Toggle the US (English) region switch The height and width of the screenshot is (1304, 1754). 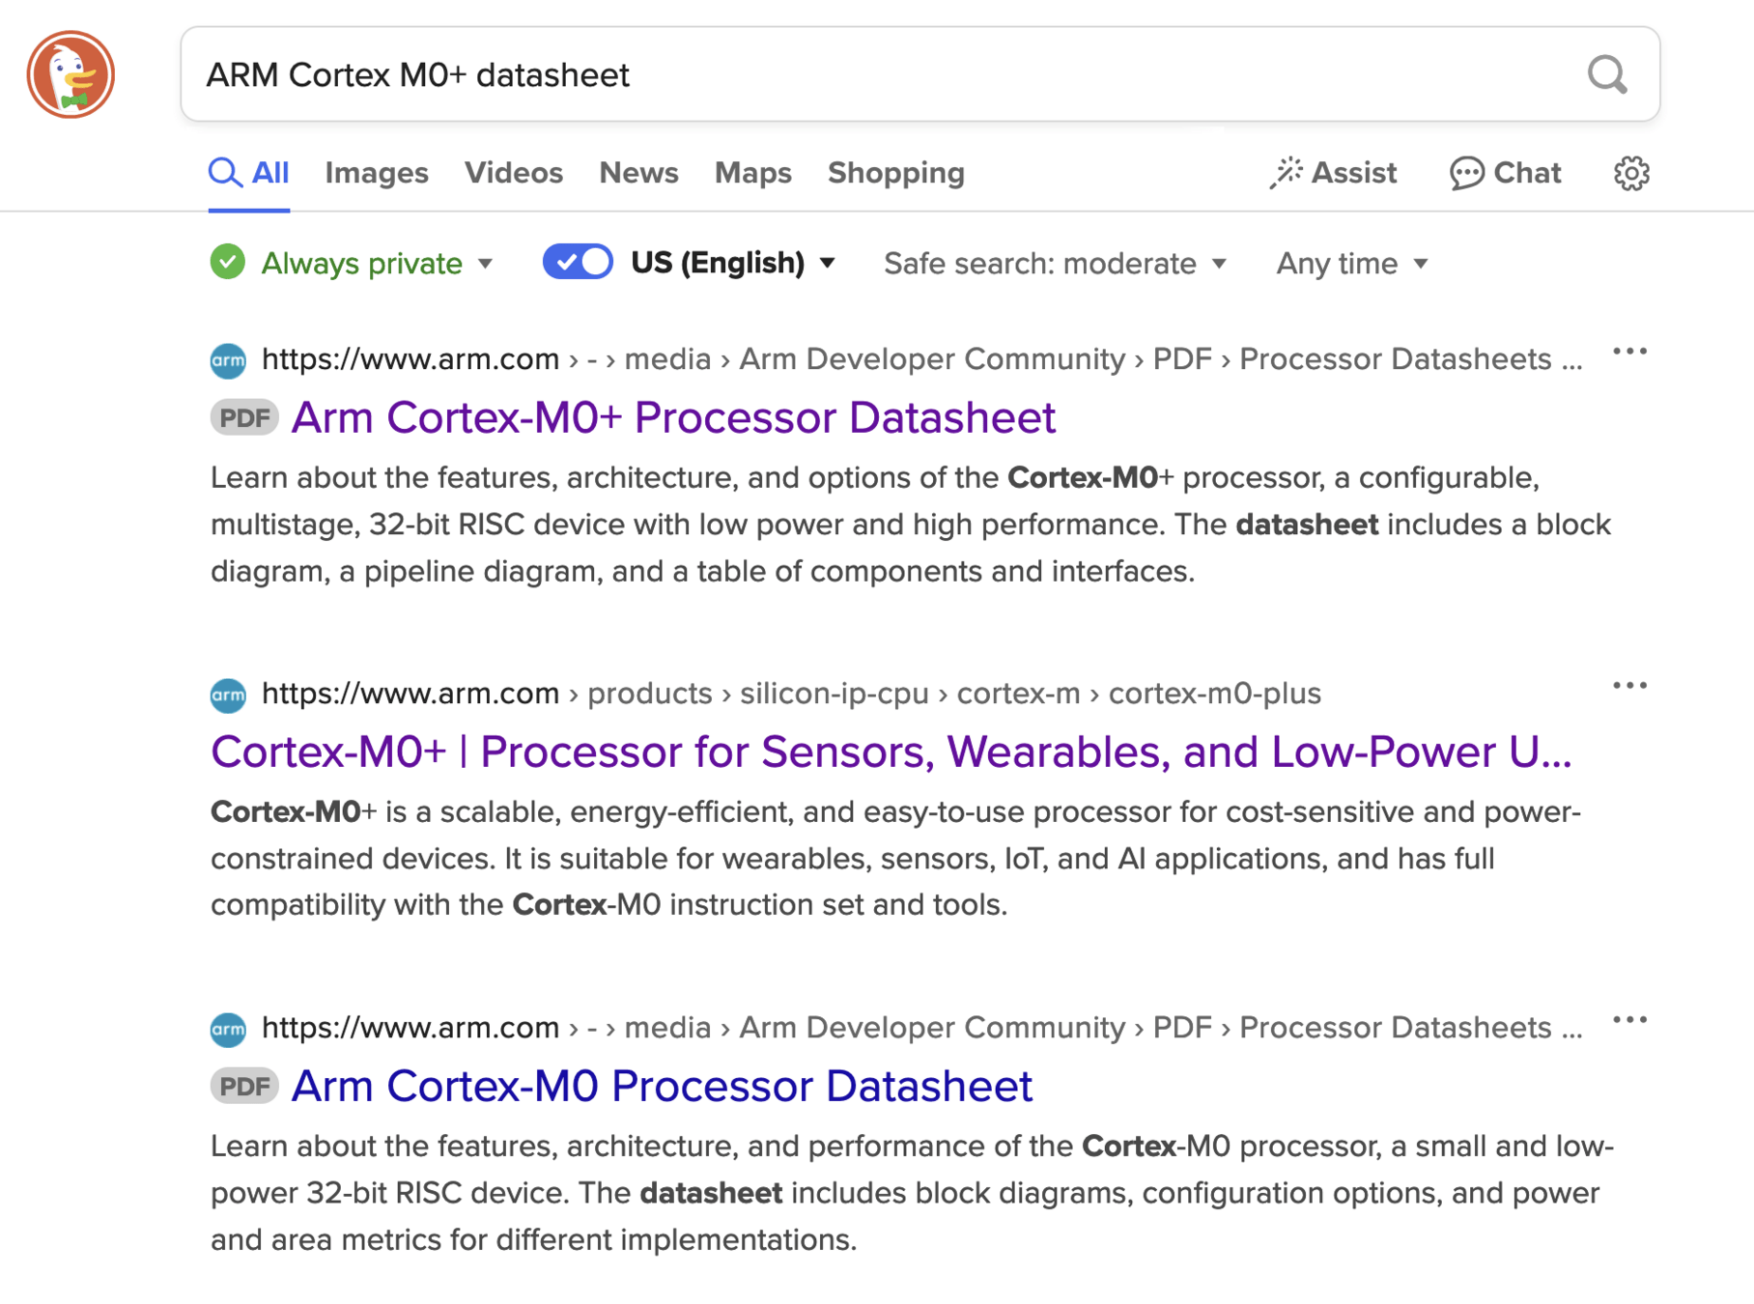(578, 263)
